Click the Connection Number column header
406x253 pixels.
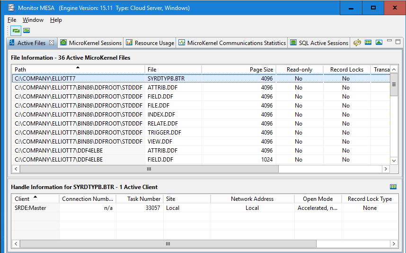(x=88, y=199)
